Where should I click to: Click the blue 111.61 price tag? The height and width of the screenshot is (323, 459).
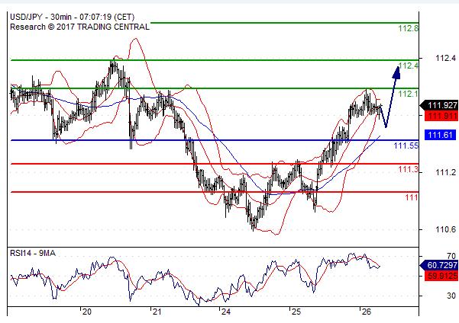click(440, 135)
